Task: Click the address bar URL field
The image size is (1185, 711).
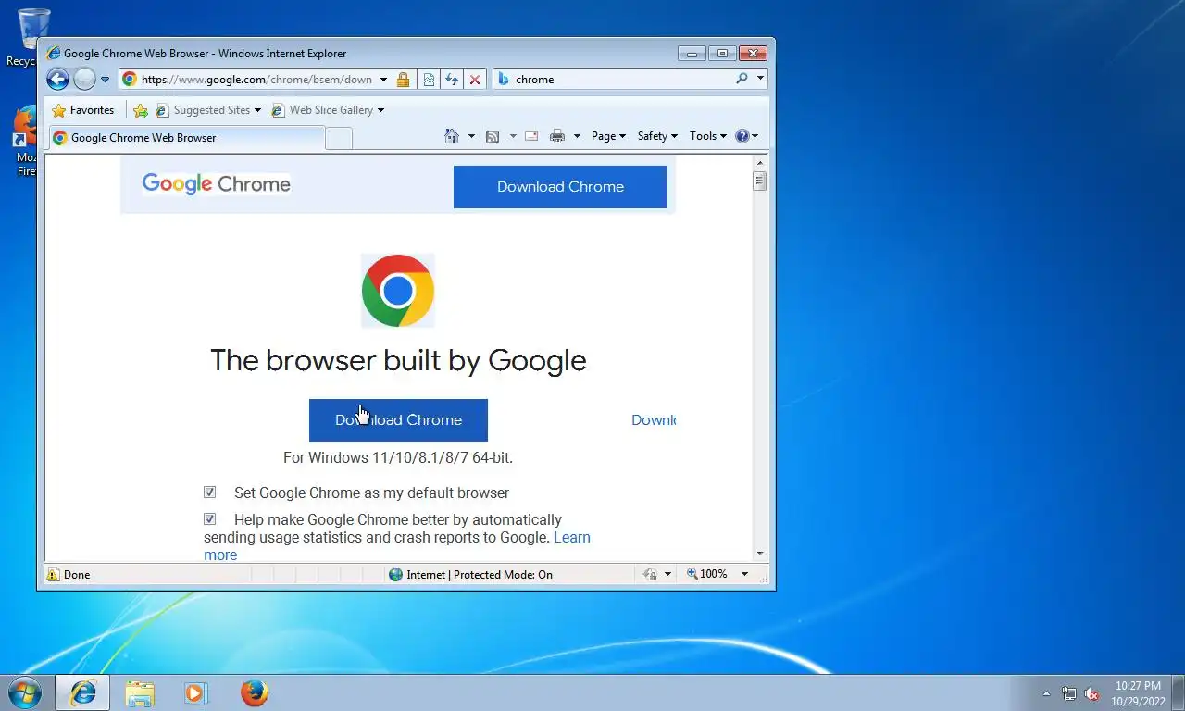Action: pos(256,80)
